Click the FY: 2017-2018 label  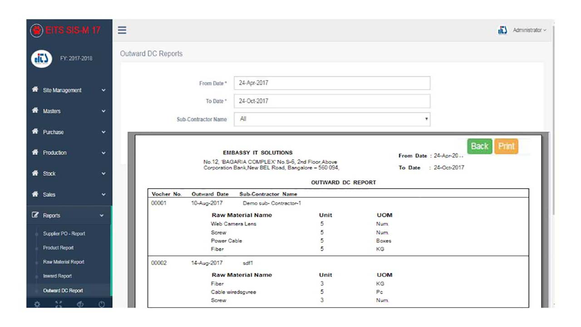[x=76, y=59]
